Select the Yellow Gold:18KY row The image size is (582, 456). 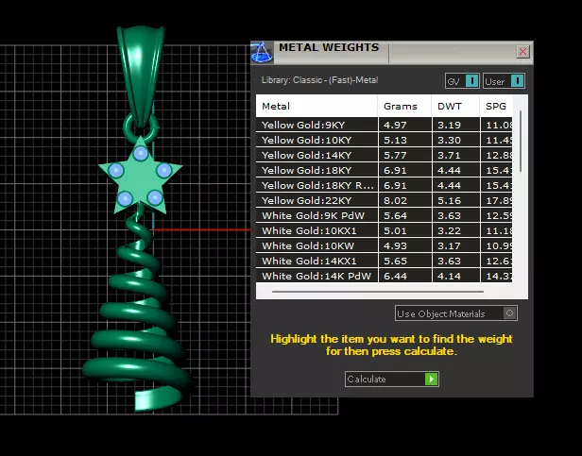coord(385,170)
